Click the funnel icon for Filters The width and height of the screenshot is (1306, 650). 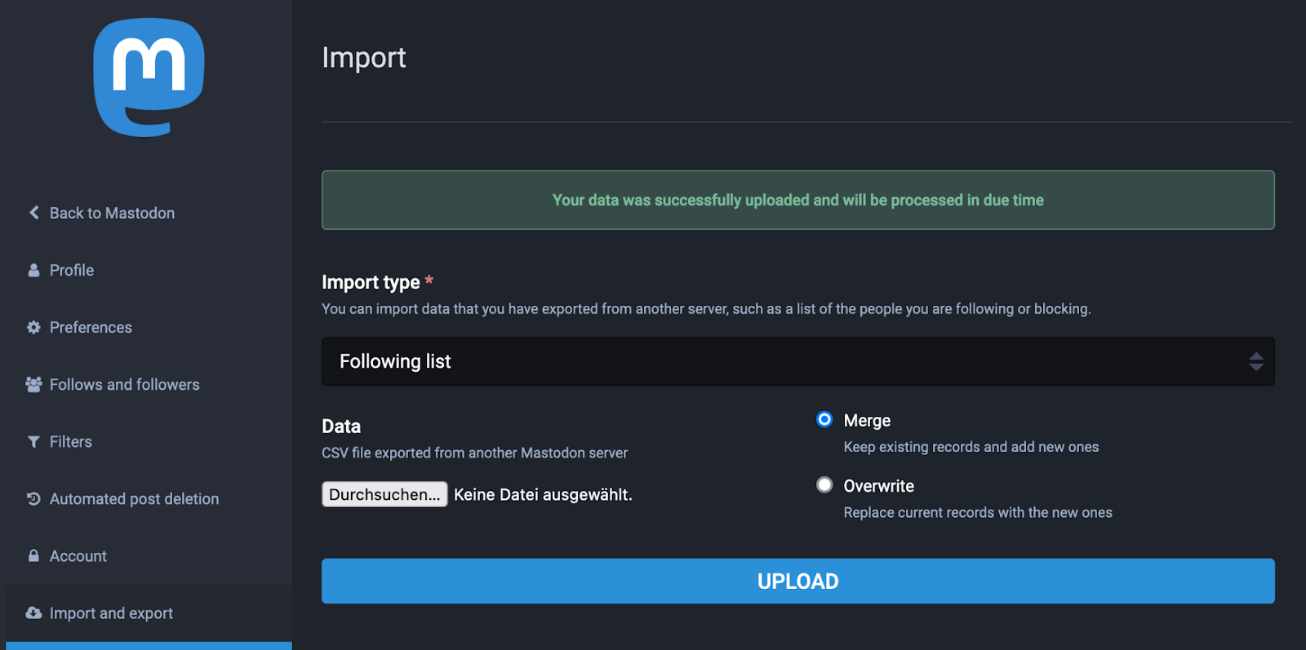coord(33,441)
